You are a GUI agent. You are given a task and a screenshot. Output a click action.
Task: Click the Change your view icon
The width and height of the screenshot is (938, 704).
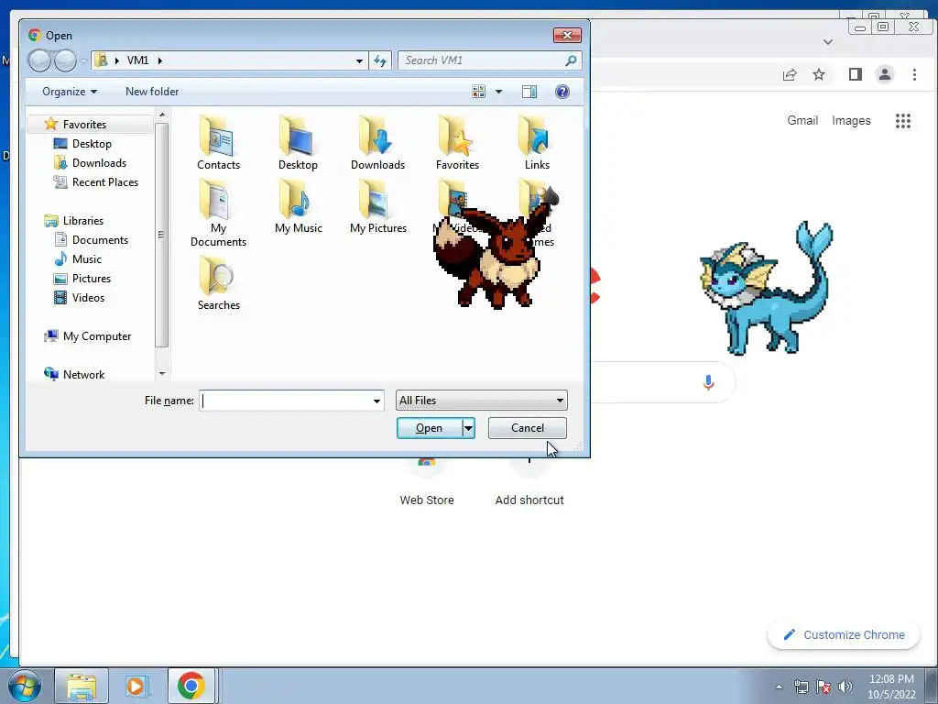pyautogui.click(x=478, y=92)
